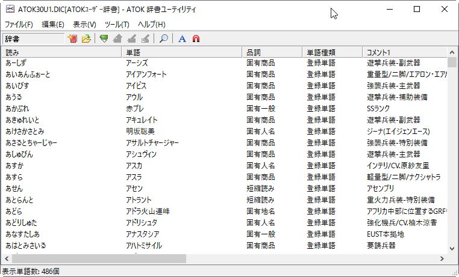Select the word 赤プレ

(x=135, y=108)
